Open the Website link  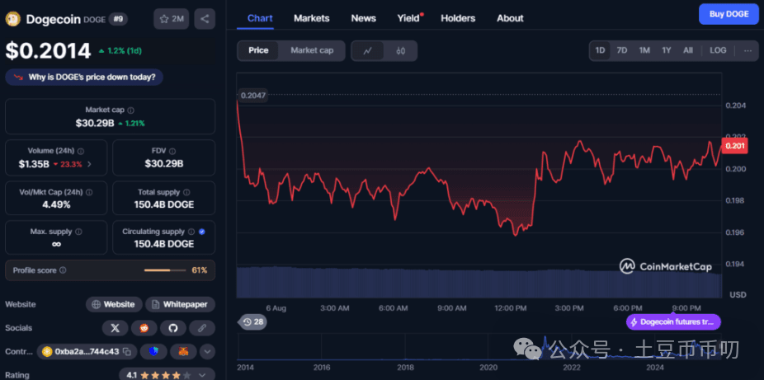click(x=114, y=305)
